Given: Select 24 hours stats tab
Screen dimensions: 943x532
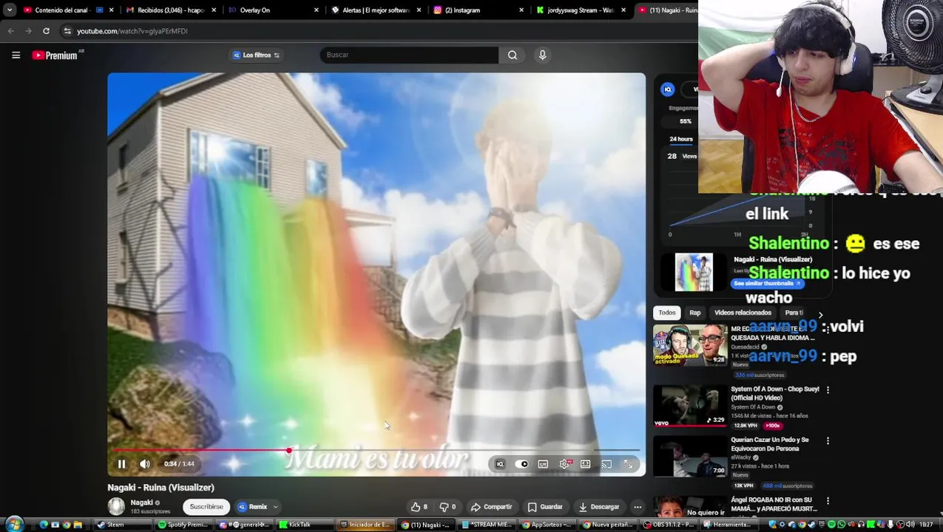Looking at the screenshot, I should (x=680, y=139).
